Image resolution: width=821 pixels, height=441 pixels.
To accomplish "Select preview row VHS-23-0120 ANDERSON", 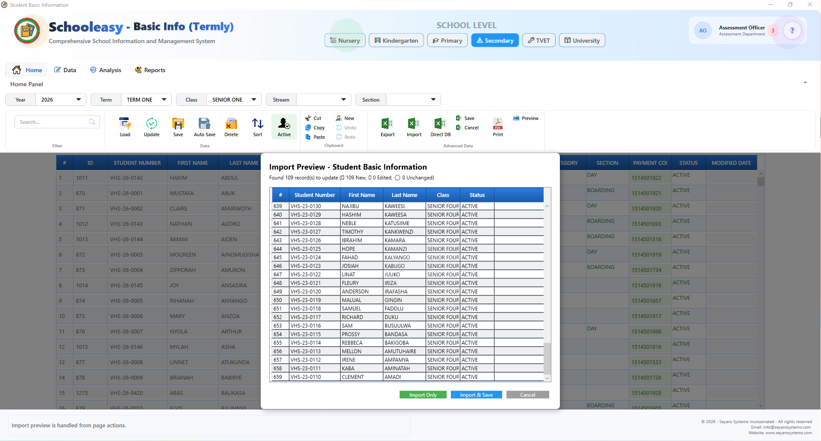I will pos(408,292).
